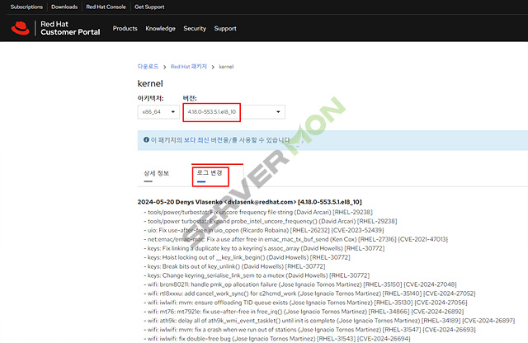Viewport: 528px width, 343px height.
Task: Click the version dropdown arrow
Action: pos(278,112)
